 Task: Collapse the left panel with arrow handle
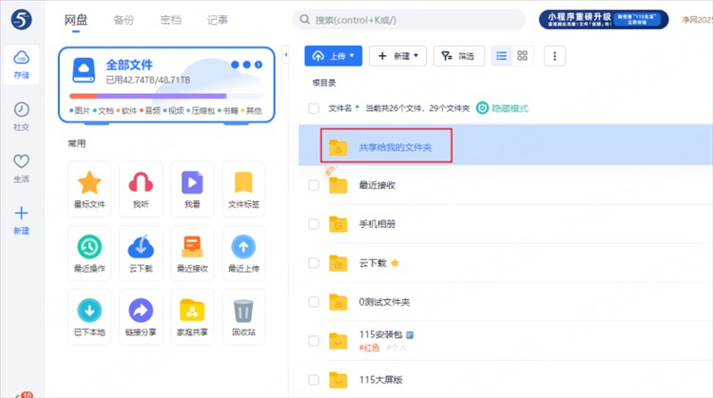285,55
